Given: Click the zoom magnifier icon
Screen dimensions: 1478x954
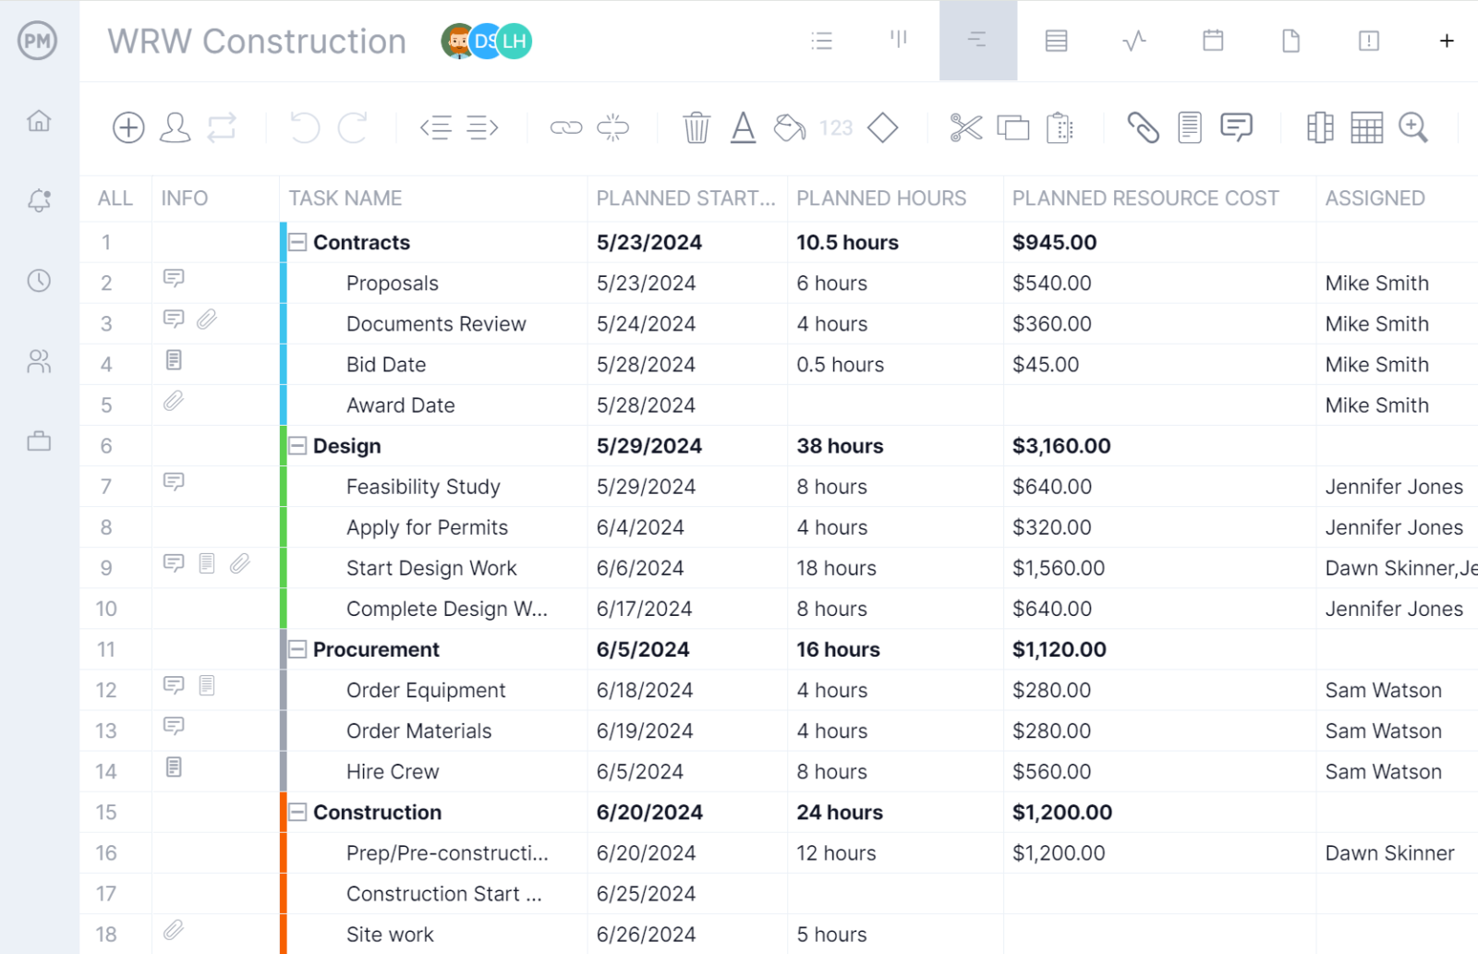Looking at the screenshot, I should click(1413, 127).
